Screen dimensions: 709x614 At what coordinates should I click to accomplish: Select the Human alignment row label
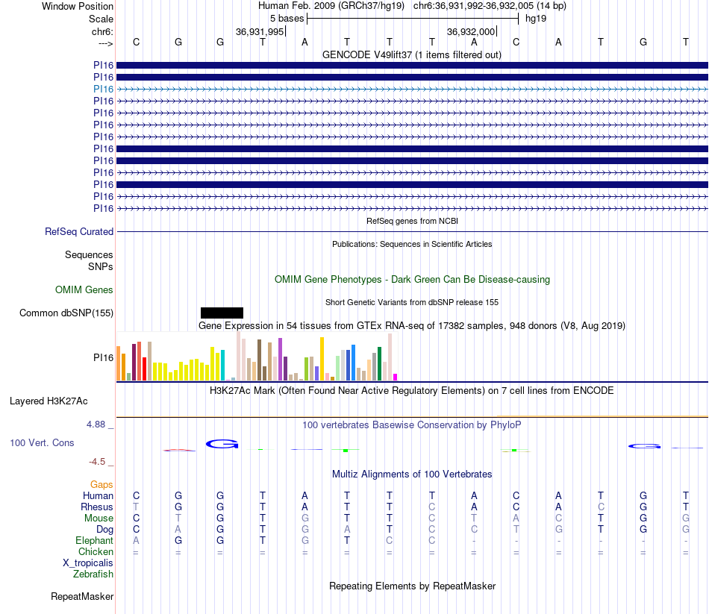(x=98, y=496)
